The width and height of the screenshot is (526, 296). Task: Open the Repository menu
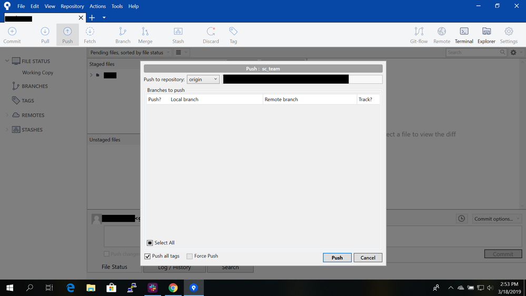tap(72, 6)
